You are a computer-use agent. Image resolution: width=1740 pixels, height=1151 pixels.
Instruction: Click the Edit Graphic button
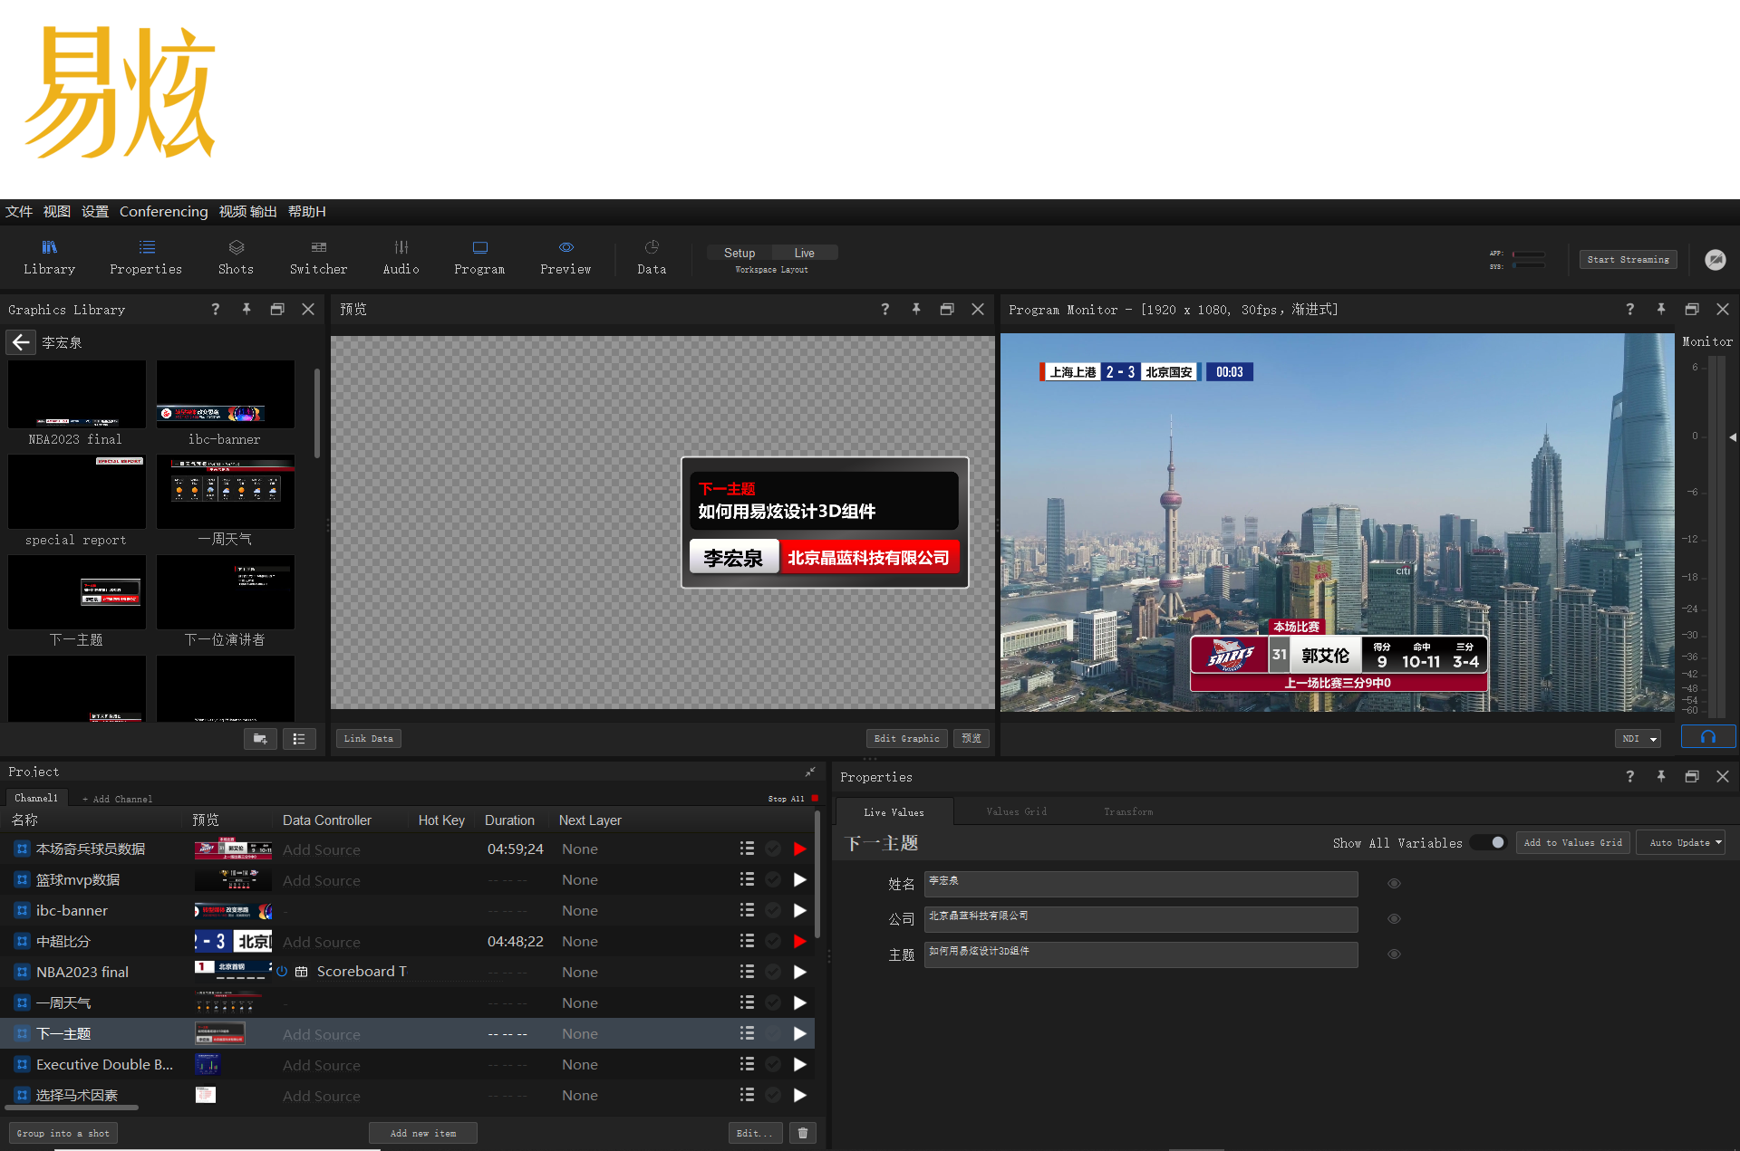pyautogui.click(x=907, y=739)
